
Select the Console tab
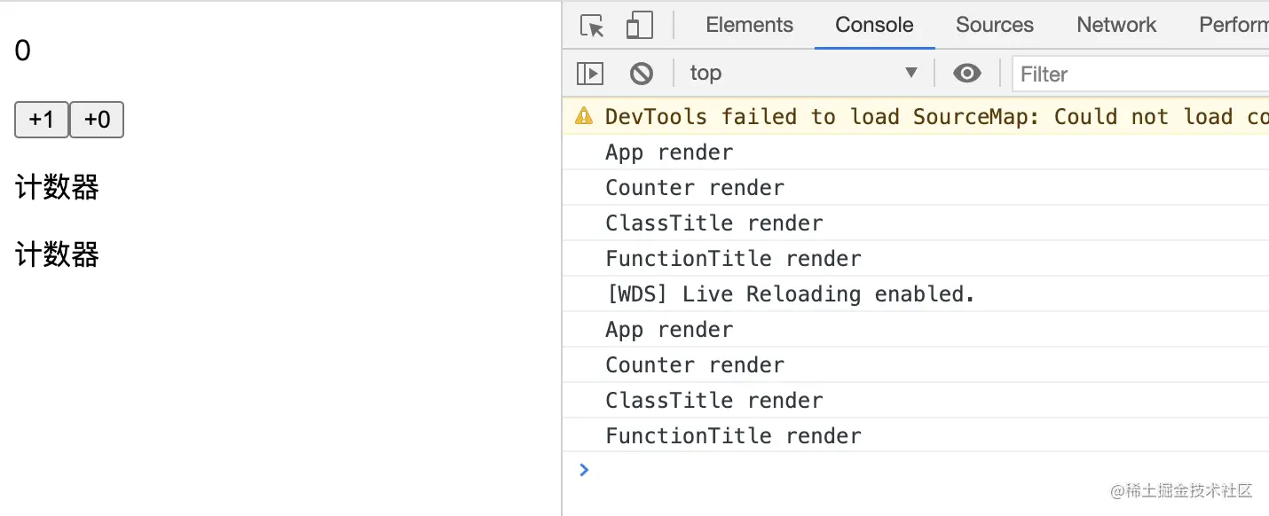coord(874,25)
